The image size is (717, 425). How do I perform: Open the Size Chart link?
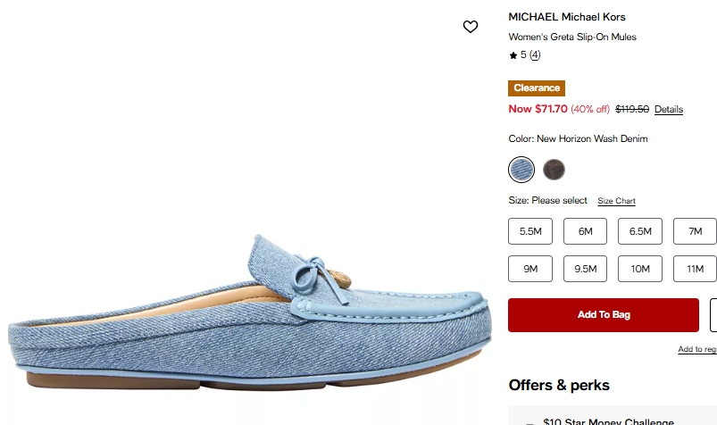616,201
